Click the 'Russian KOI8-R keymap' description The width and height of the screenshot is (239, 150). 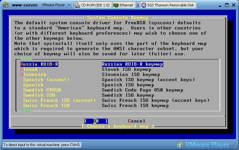point(132,64)
